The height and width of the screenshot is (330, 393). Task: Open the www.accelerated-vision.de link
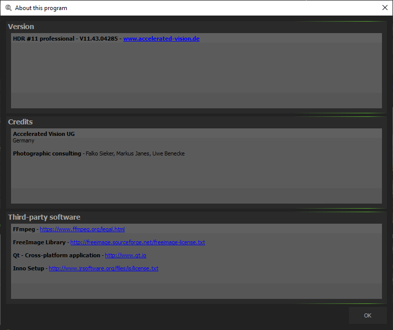coord(161,39)
